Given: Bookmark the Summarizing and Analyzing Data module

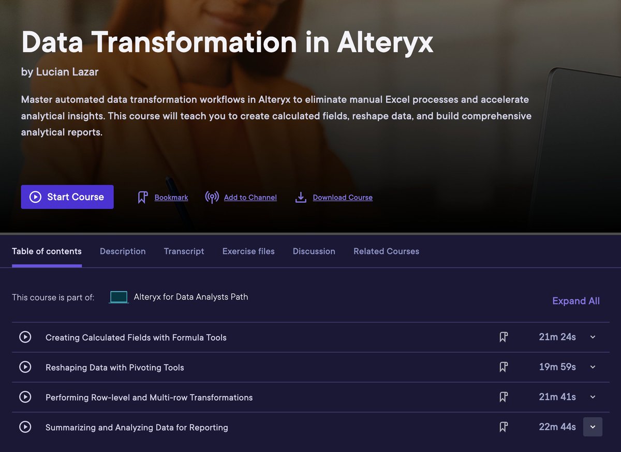Looking at the screenshot, I should coord(504,427).
